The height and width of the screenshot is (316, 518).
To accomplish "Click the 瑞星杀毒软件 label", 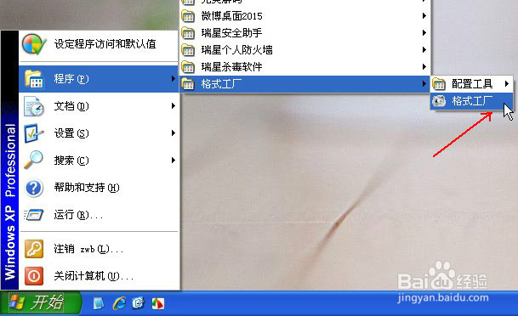I will tap(231, 67).
